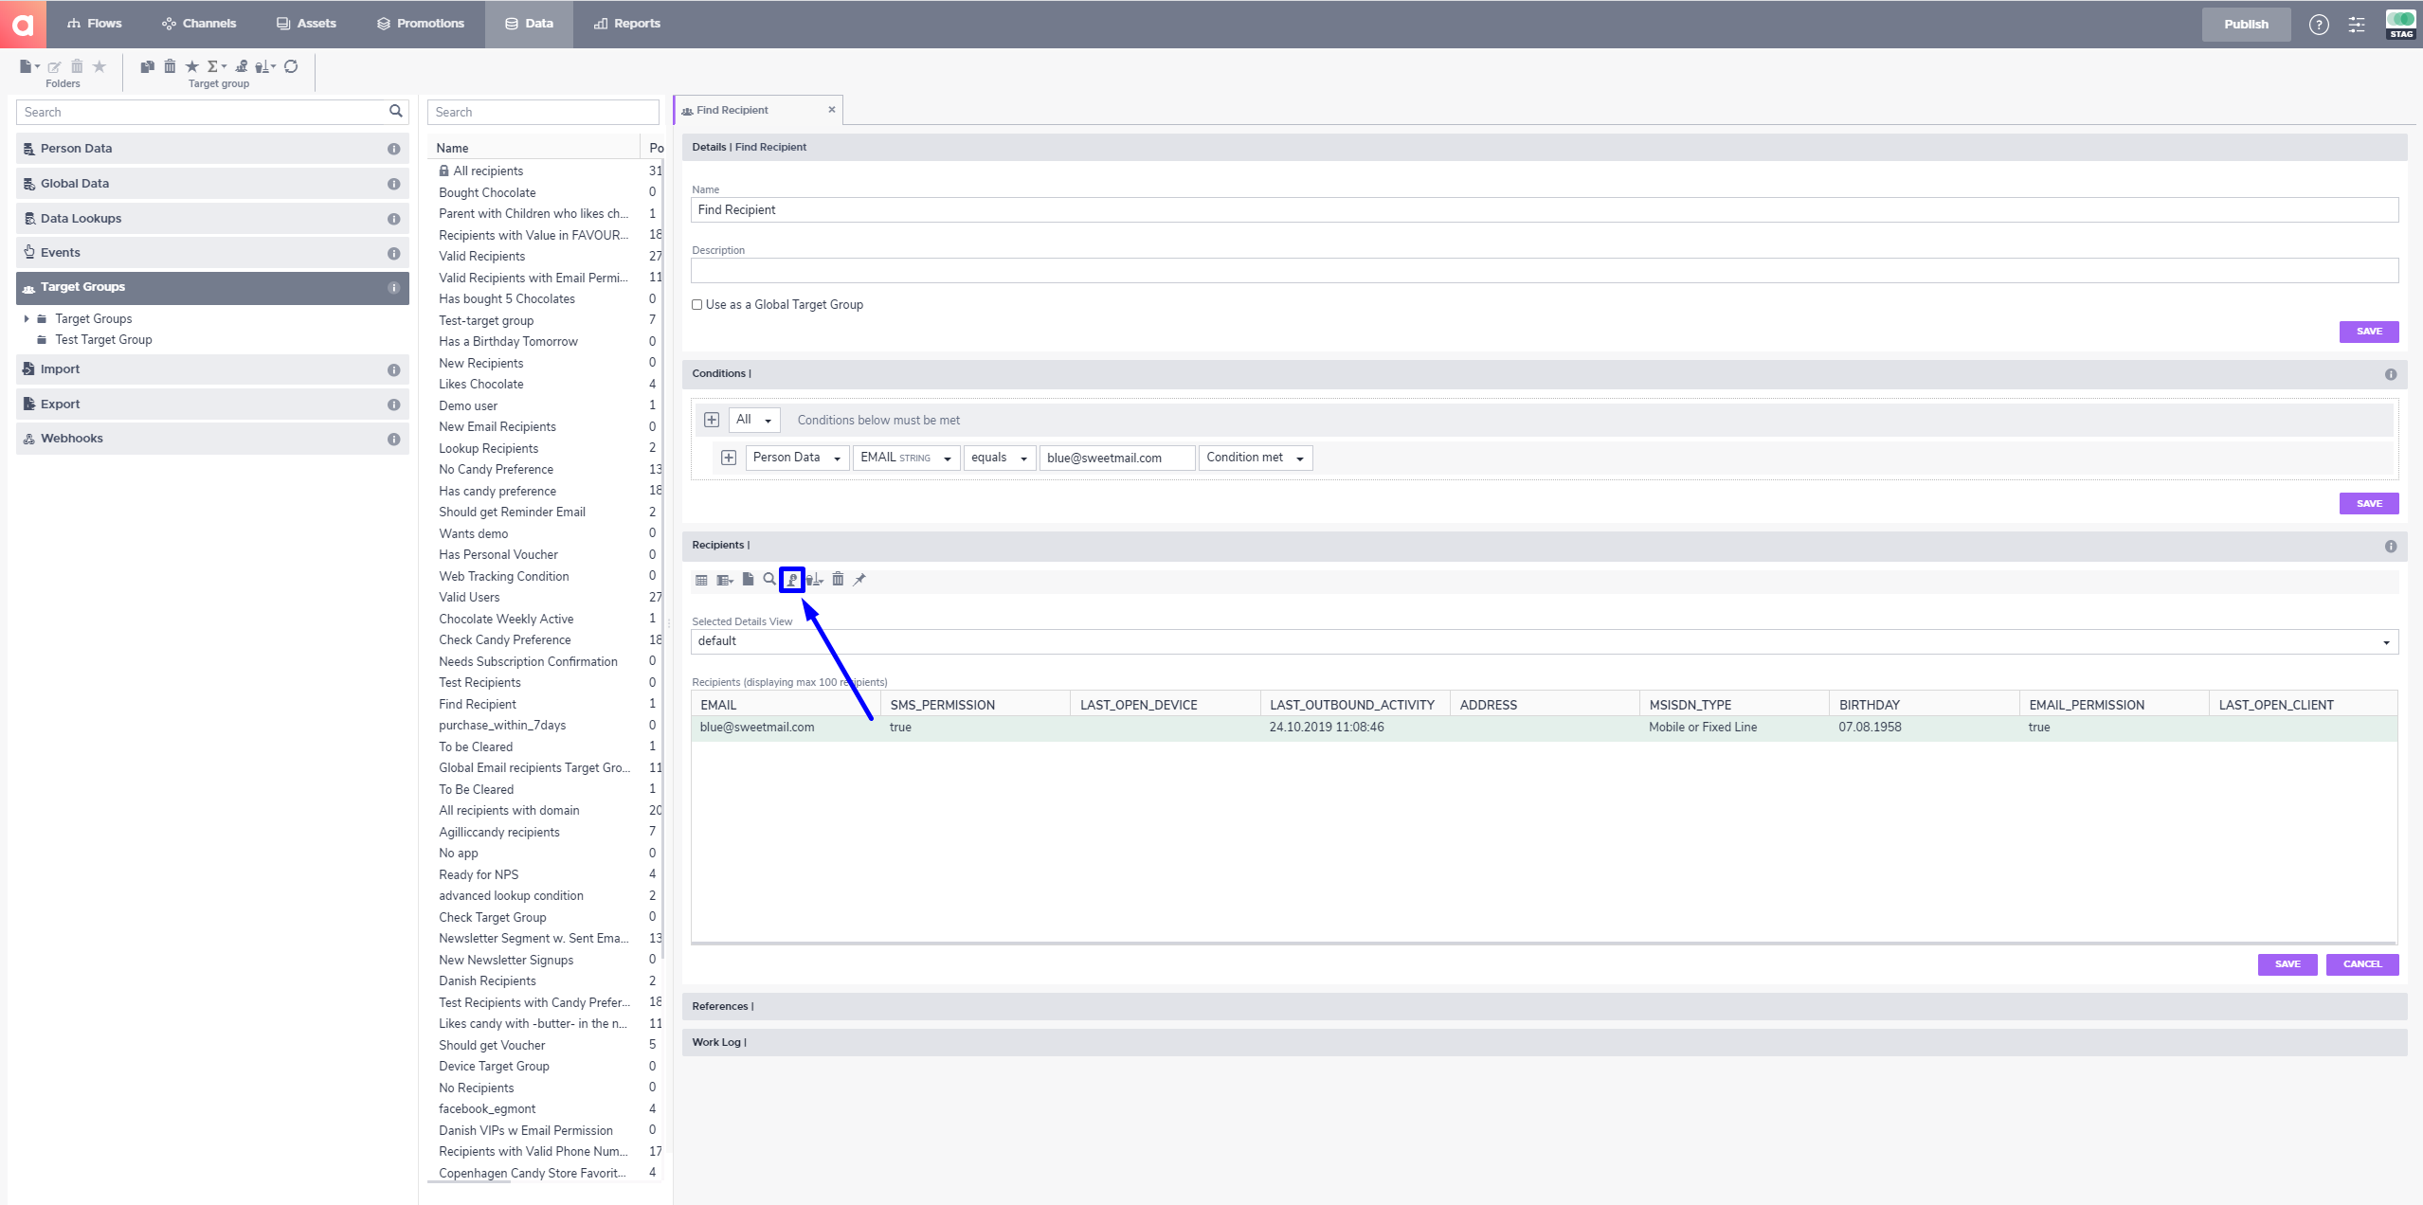Open the EMAIL STRING field dropdown
The height and width of the screenshot is (1205, 2423).
pos(906,458)
